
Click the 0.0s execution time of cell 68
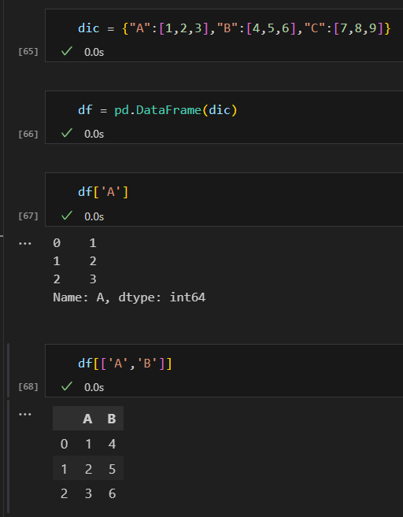tap(94, 387)
